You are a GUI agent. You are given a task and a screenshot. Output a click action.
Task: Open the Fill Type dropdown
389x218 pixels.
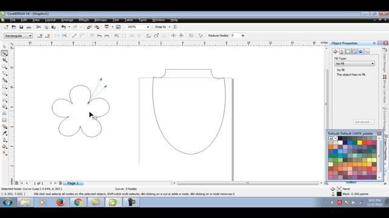tap(354, 64)
